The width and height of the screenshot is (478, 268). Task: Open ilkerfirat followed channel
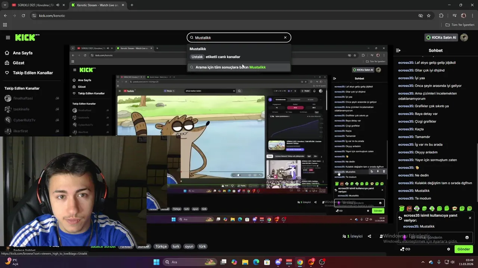coord(32,131)
